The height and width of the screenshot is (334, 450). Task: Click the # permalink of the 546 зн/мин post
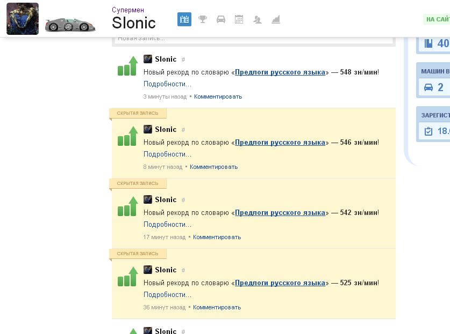(x=183, y=130)
